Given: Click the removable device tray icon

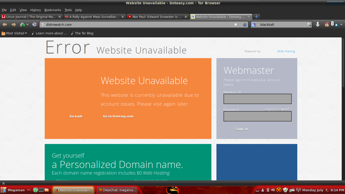Looking at the screenshot, I should [x=268, y=190].
